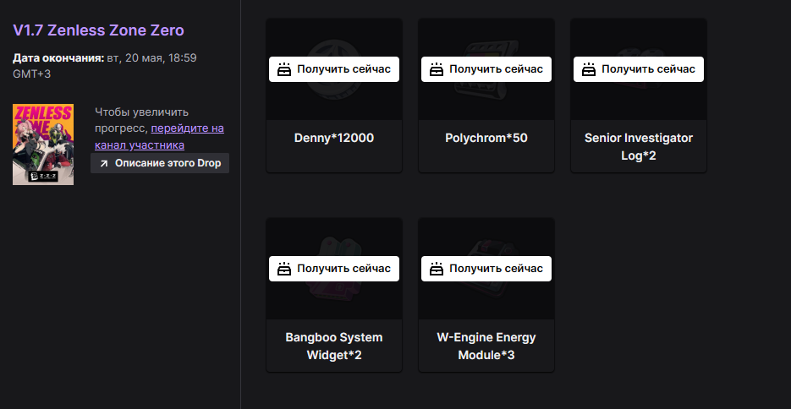Image resolution: width=791 pixels, height=409 pixels.
Task: Click the chest icon on Senior Investigator Log button
Action: (589, 69)
